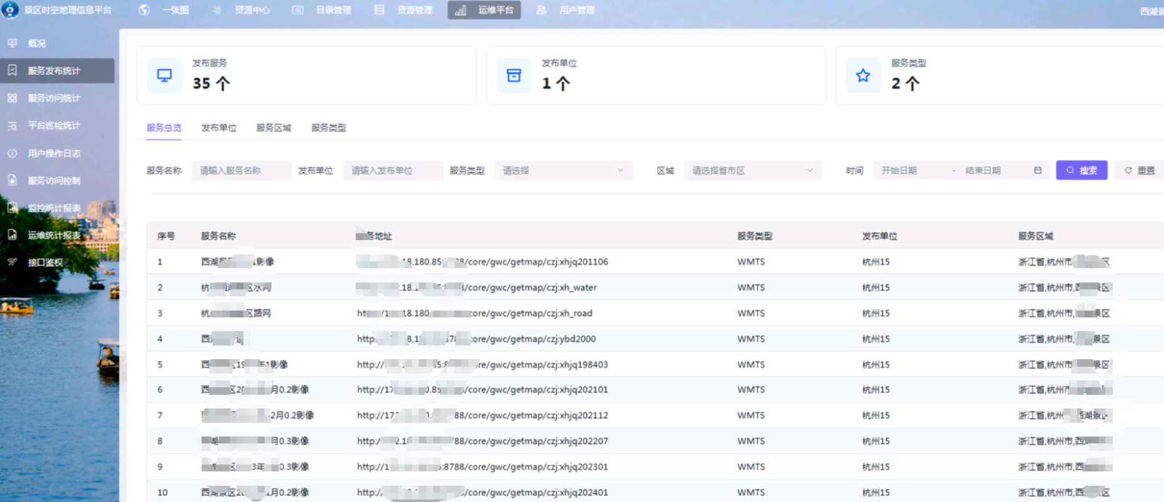Click the 重置 reset button
The height and width of the screenshot is (502, 1164).
(x=1140, y=170)
